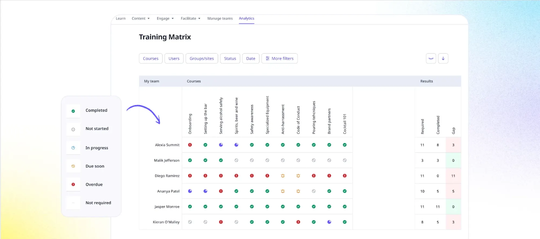Viewport: 540px width, 239px height.
Task: Click Diego Ramirez's red Gap cell showing 11
Action: coord(453,176)
